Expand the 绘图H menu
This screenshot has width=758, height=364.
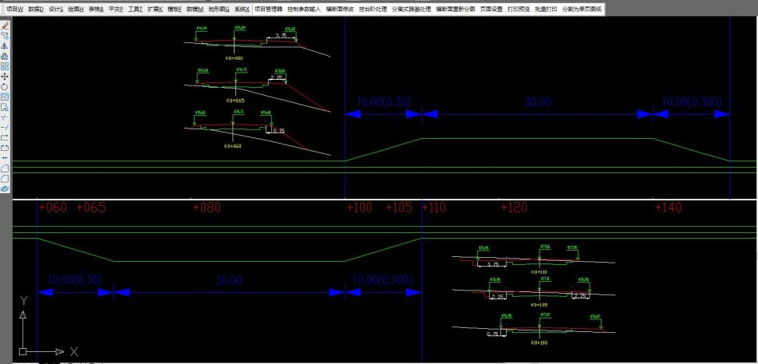(x=76, y=9)
